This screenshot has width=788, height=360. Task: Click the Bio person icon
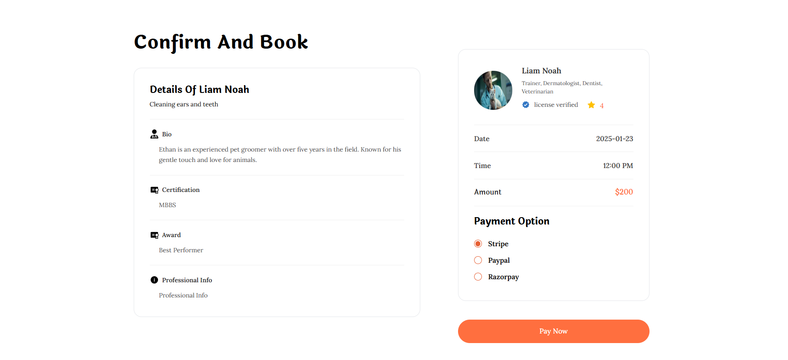point(154,134)
